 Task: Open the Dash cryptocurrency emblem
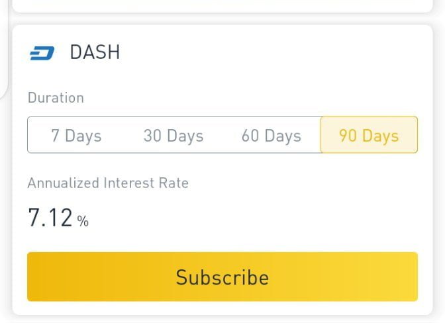tap(42, 53)
